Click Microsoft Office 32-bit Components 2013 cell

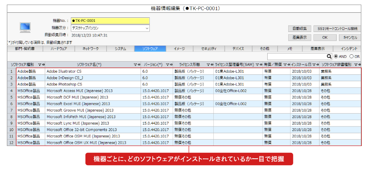click(93, 130)
